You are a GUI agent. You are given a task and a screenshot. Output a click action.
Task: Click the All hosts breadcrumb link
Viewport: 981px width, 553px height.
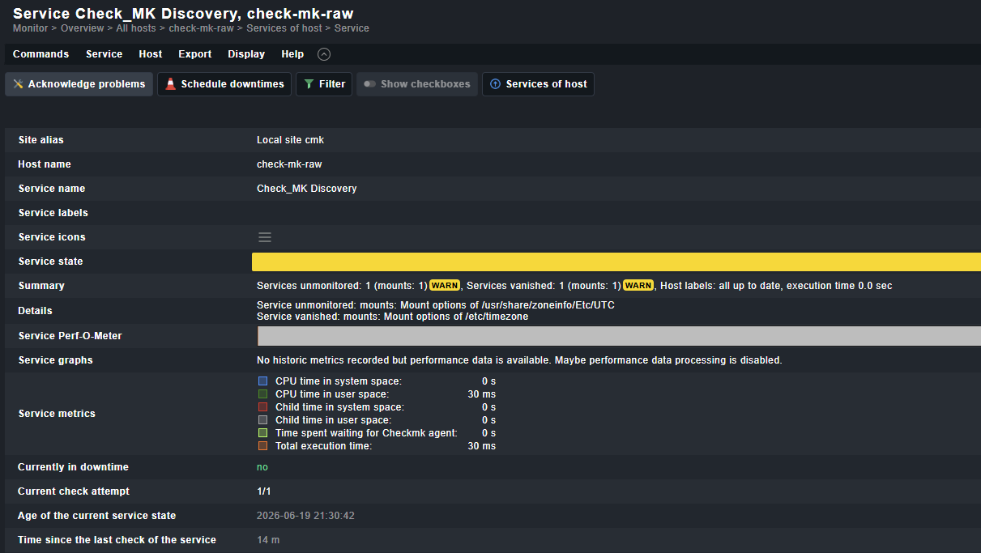(136, 28)
